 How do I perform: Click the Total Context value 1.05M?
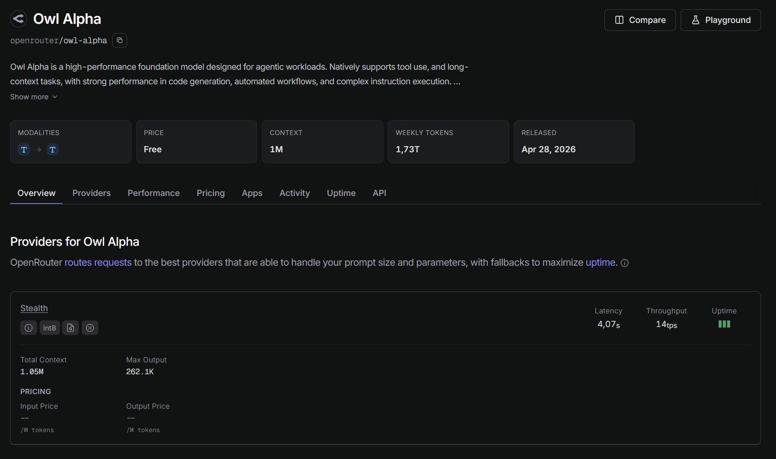point(32,372)
